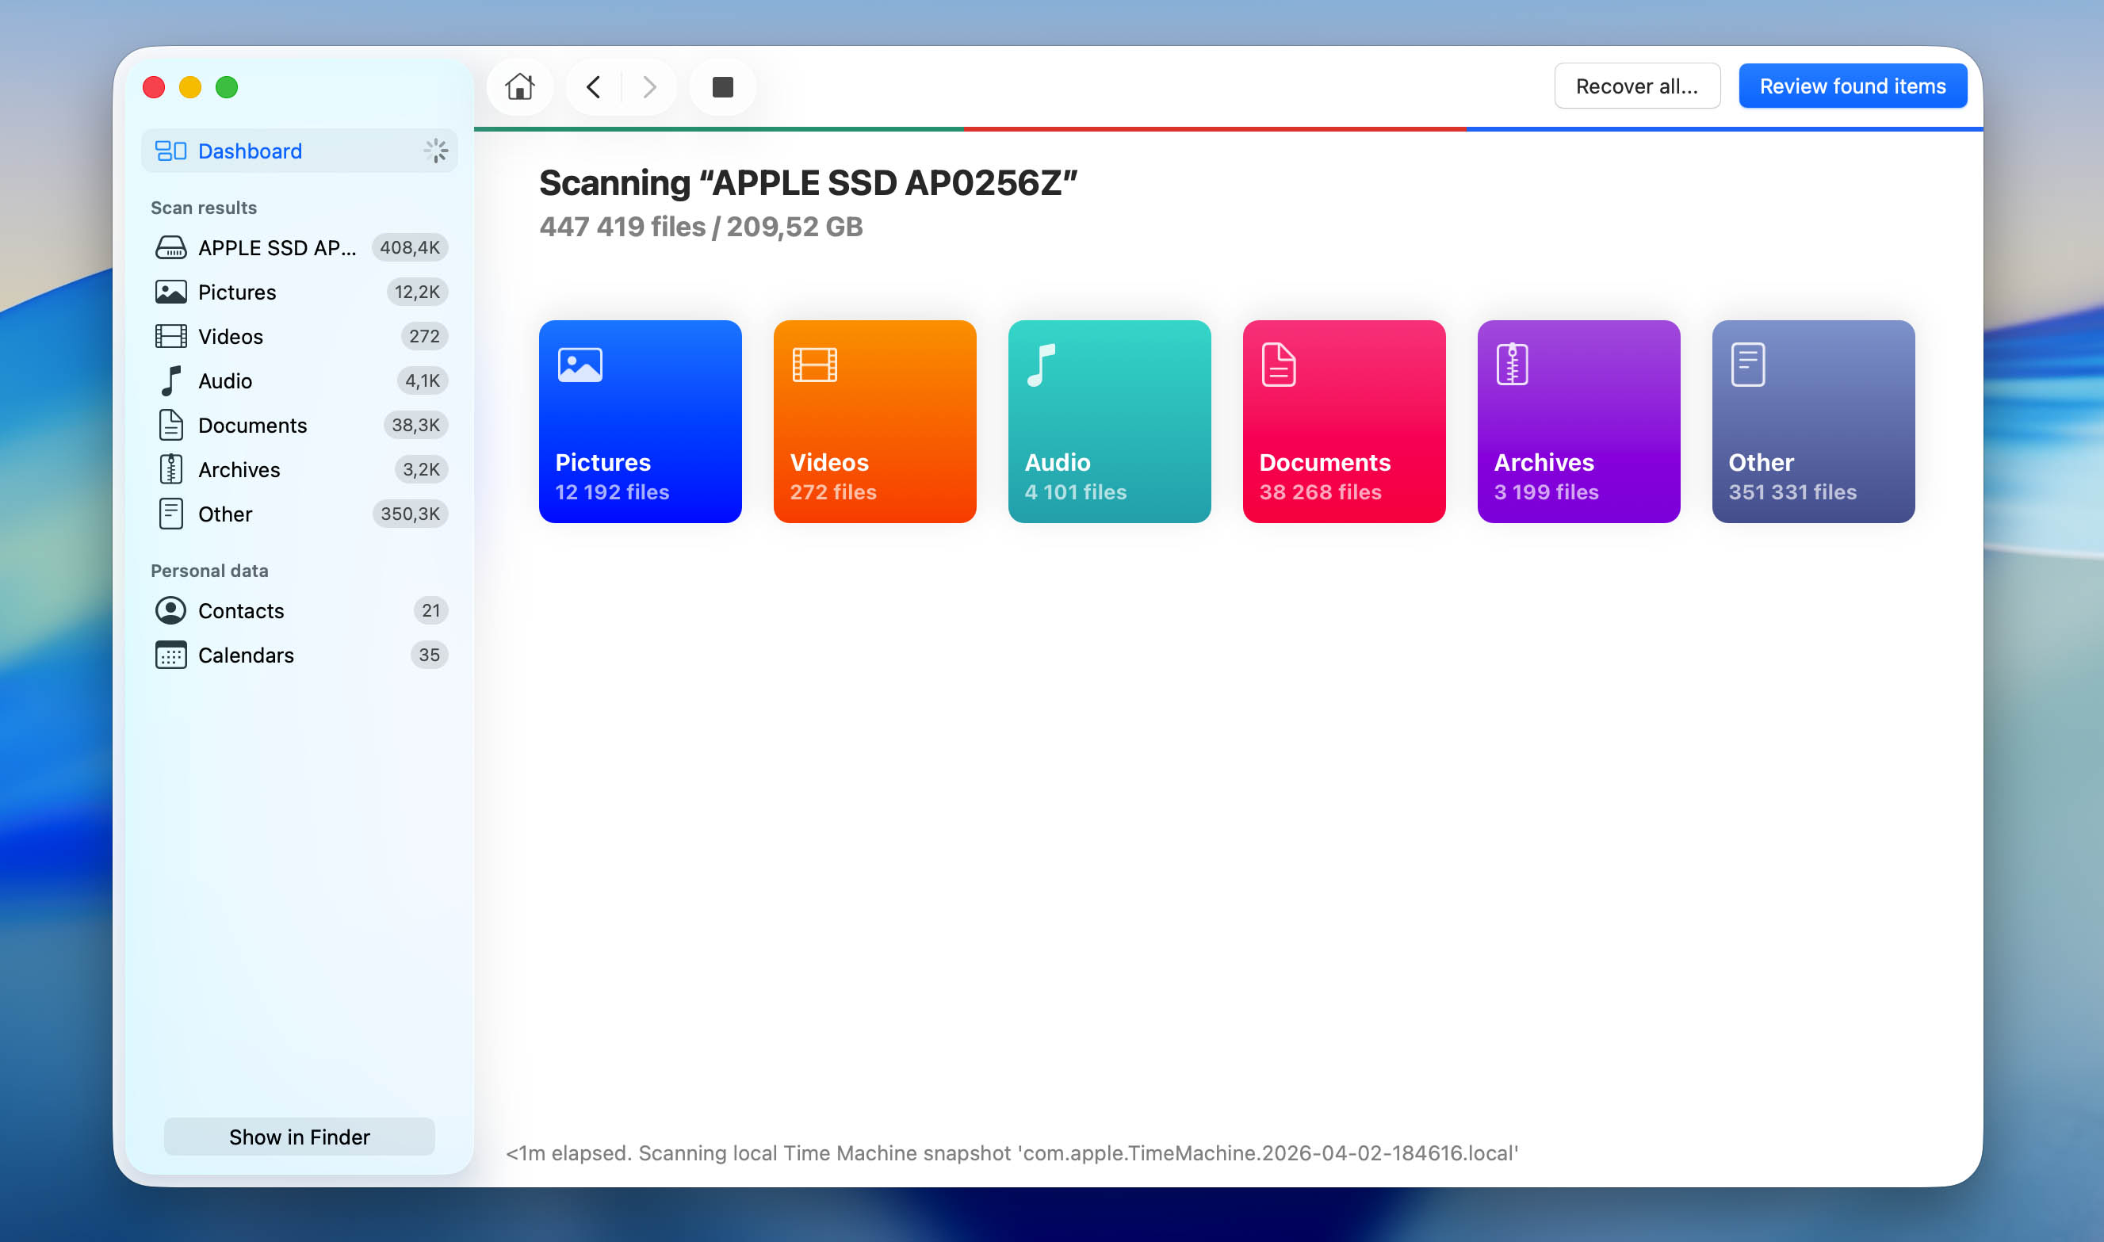Click the 4,1K count badge for Audio
The height and width of the screenshot is (1242, 2104).
click(423, 380)
